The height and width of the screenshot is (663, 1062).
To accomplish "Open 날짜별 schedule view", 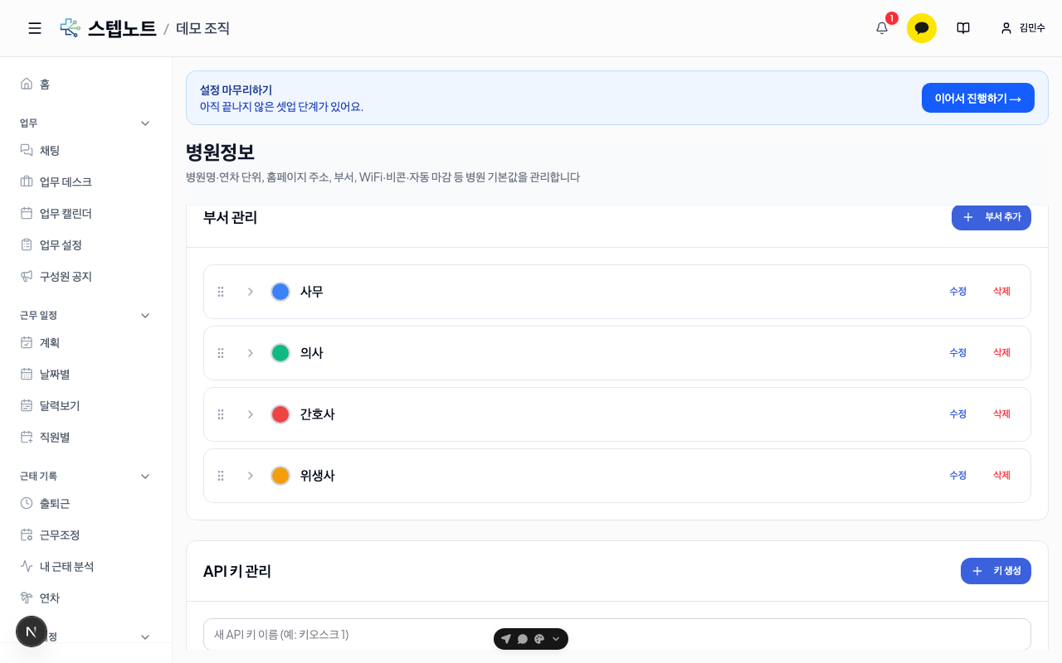I will coord(86,374).
